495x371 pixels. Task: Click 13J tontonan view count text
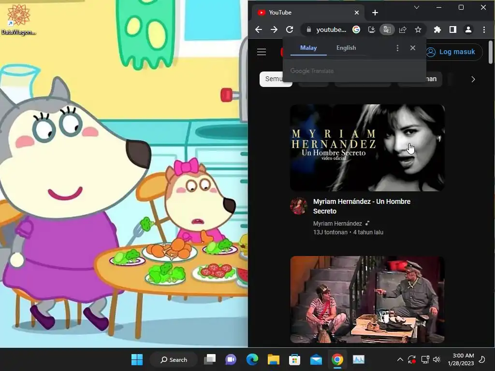pos(330,232)
